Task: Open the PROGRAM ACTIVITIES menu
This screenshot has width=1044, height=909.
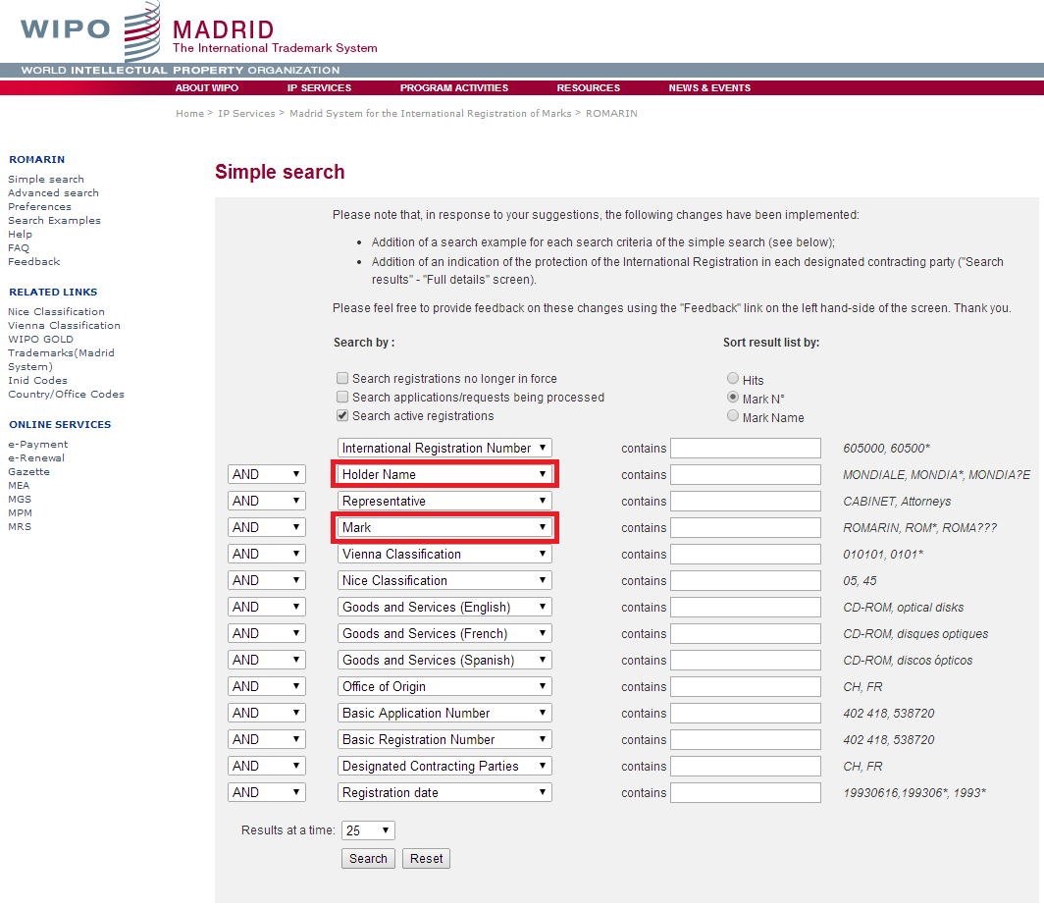Action: tap(453, 87)
